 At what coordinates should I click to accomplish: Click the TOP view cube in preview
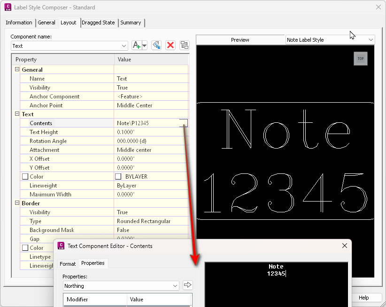[360, 59]
